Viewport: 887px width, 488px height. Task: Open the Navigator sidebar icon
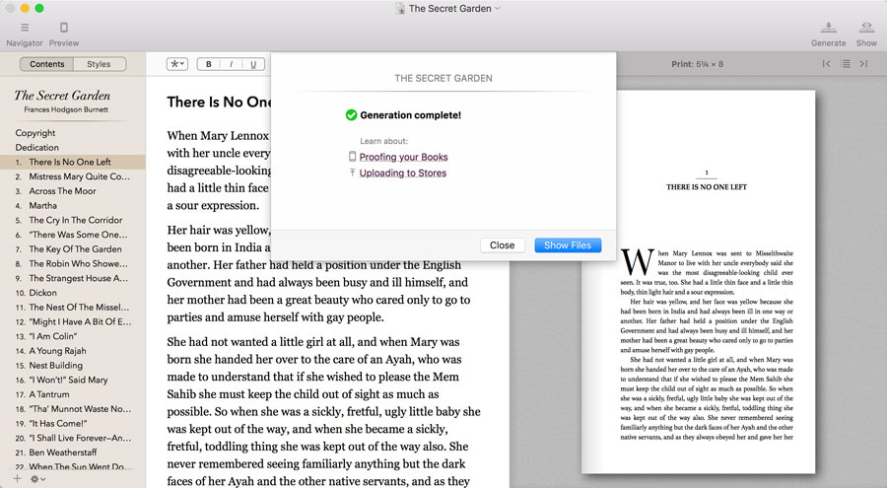coord(25,28)
